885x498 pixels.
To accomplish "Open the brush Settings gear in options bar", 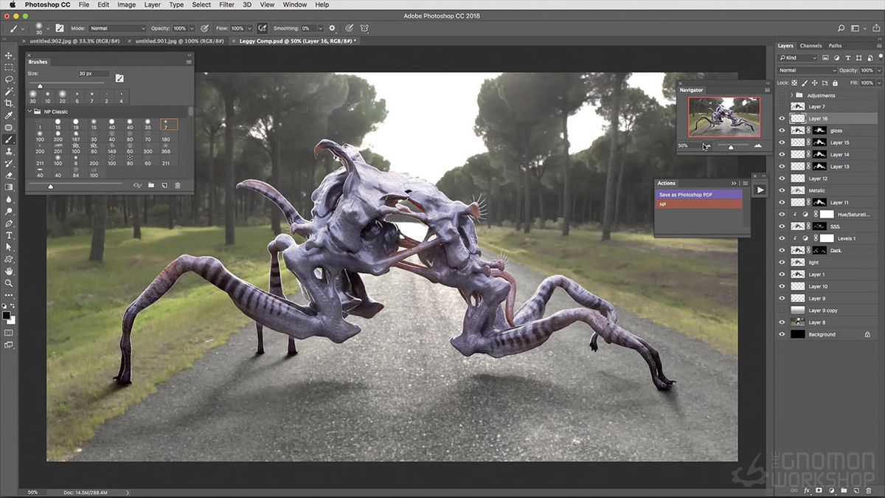I will (331, 28).
